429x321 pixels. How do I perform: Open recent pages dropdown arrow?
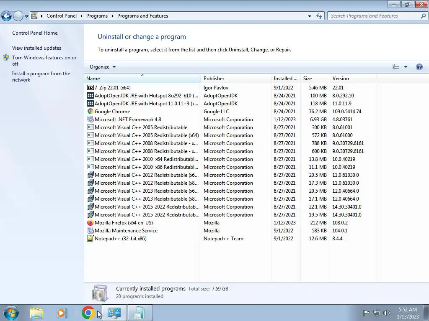tap(26, 16)
